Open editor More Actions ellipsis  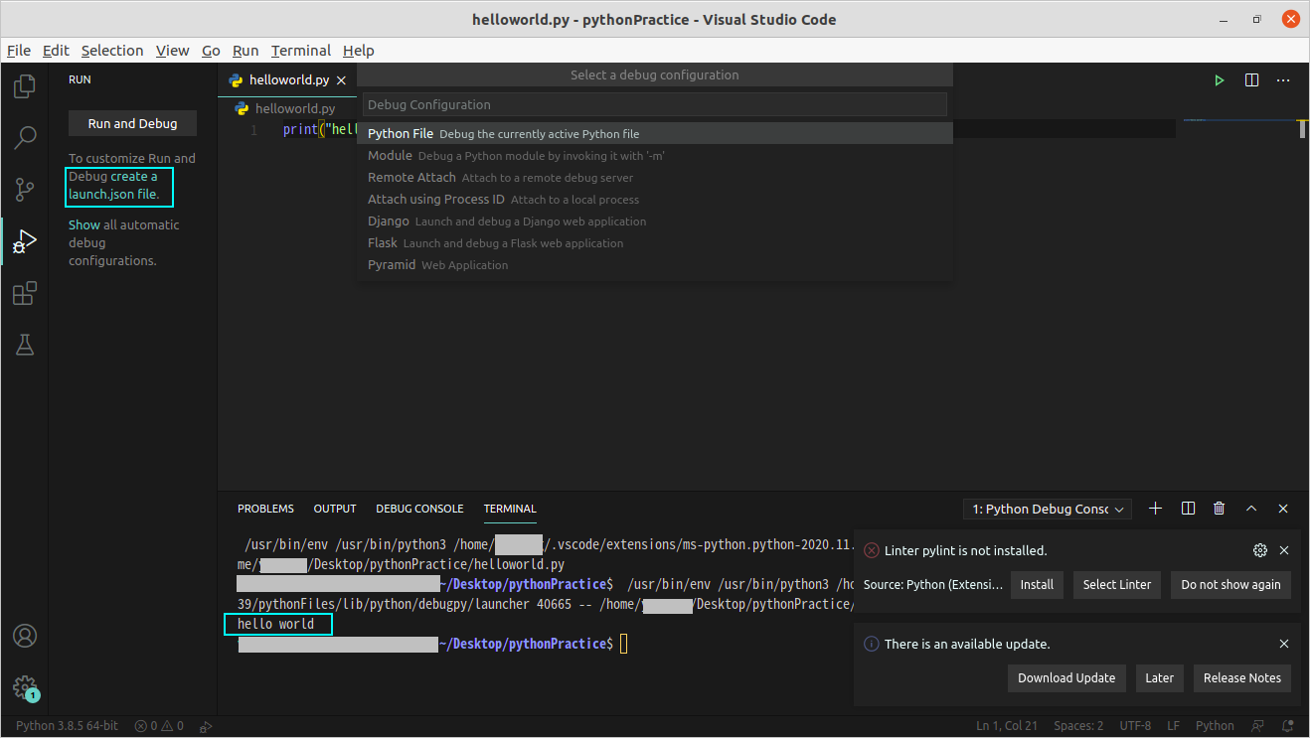[x=1283, y=80]
